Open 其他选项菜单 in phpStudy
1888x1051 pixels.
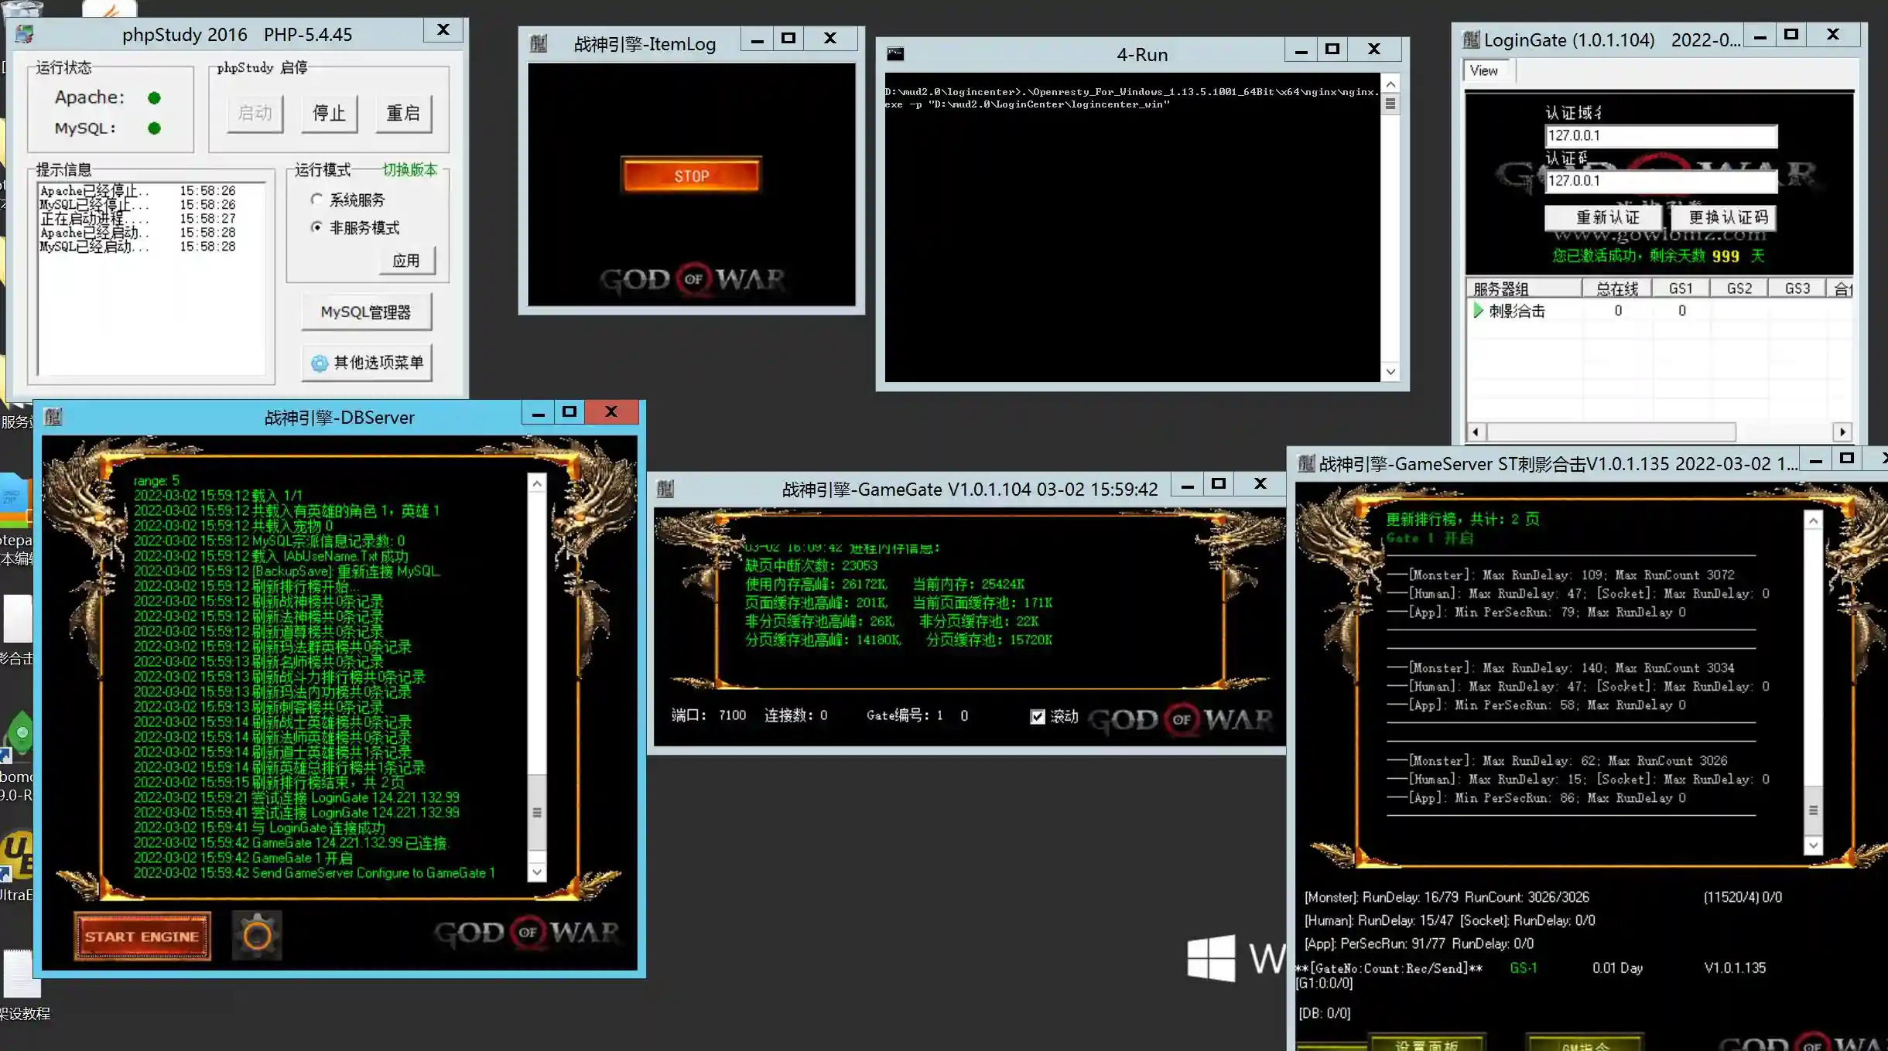(366, 363)
